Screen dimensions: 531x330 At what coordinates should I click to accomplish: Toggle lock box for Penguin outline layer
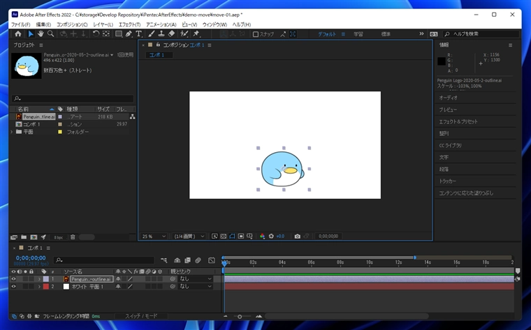[x=31, y=279]
